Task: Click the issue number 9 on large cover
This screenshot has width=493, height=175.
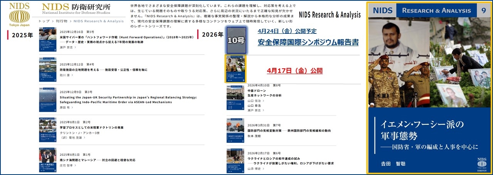Action: click(x=483, y=10)
